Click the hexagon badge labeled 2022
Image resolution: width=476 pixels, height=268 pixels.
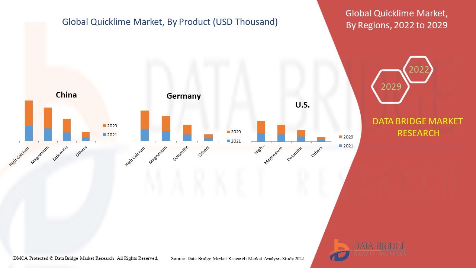[x=419, y=70]
